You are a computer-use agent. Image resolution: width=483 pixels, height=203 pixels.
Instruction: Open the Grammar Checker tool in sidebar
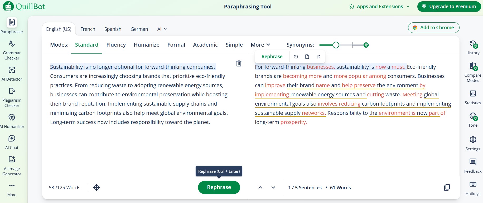[x=12, y=50]
